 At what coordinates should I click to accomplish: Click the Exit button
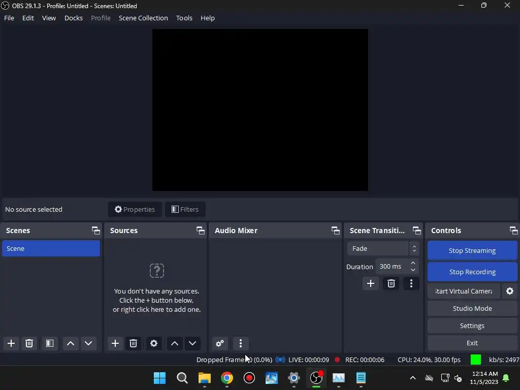pos(472,343)
